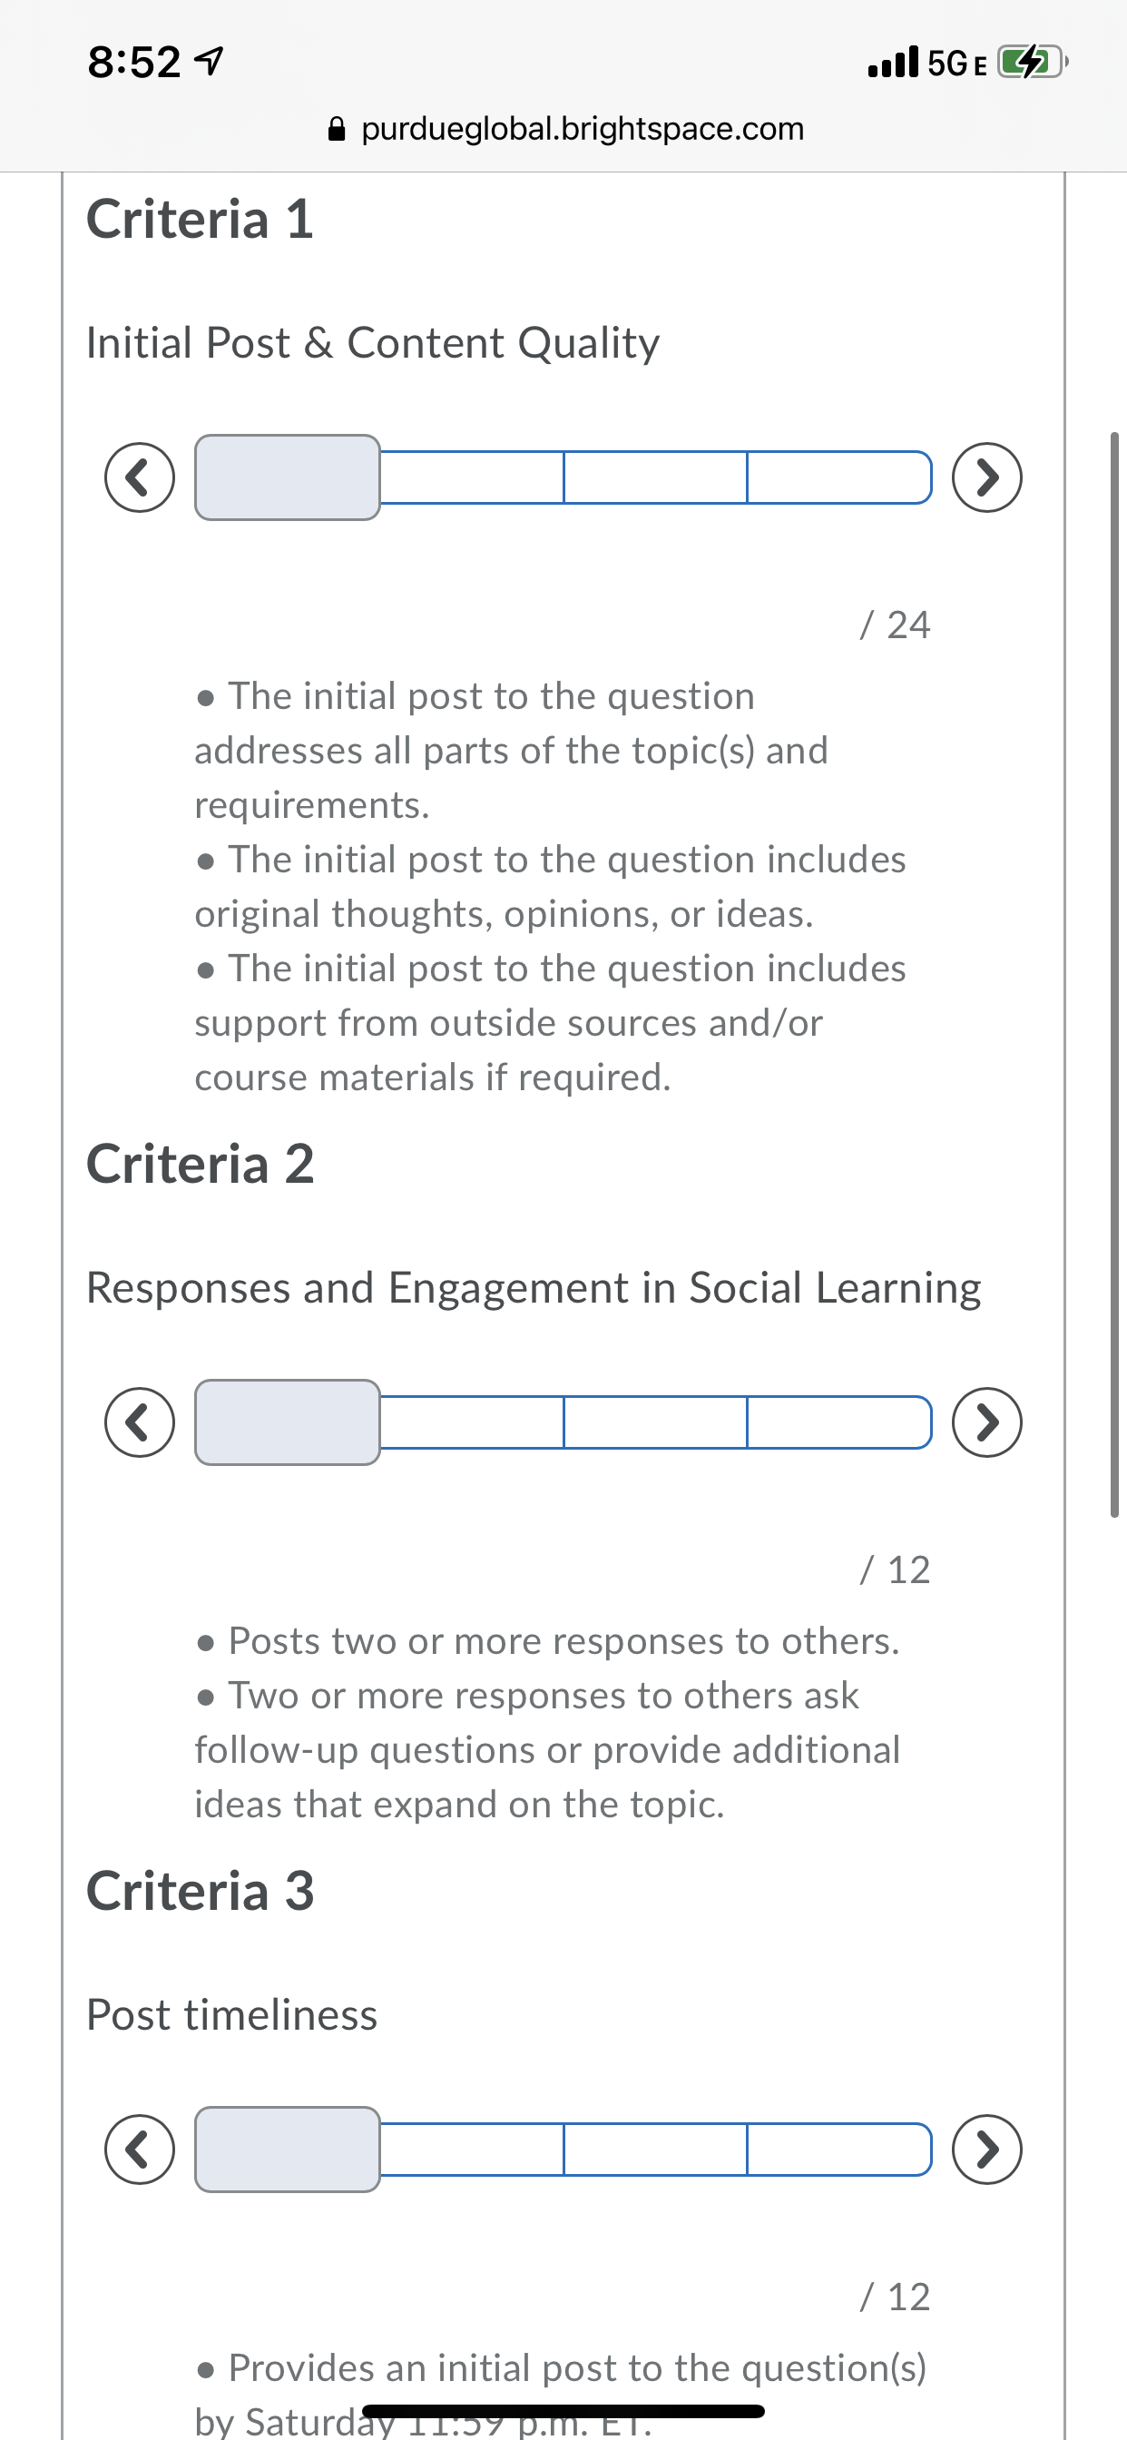This screenshot has width=1127, height=2440.
Task: Select last level of Initial Post & Content Quality
Action: (838, 477)
